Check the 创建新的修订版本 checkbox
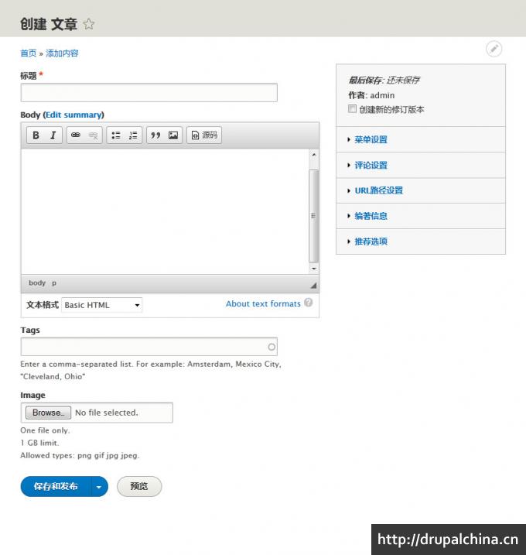 point(352,108)
